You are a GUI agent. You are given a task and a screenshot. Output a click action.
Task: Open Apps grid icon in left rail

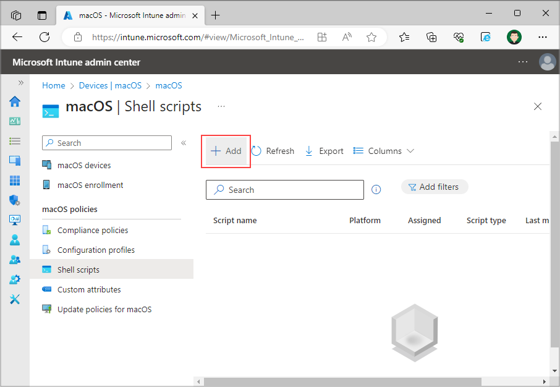(15, 181)
